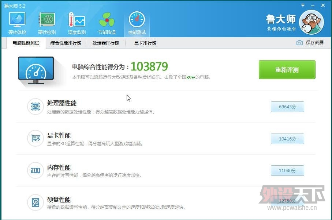The image size is (332, 220).
Task: Click the 显卡的3D运算性能 description line
Action: 95,144
